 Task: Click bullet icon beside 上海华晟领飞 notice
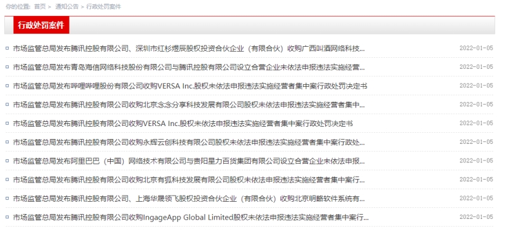coord(7,198)
